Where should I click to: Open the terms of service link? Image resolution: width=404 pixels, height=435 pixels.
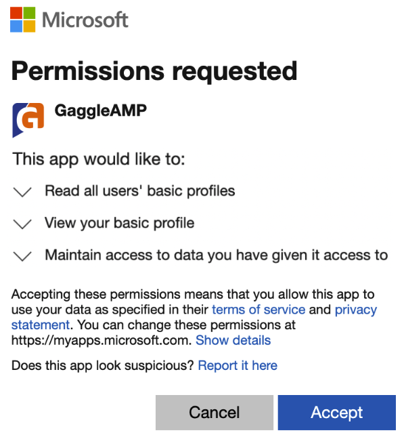click(x=259, y=310)
